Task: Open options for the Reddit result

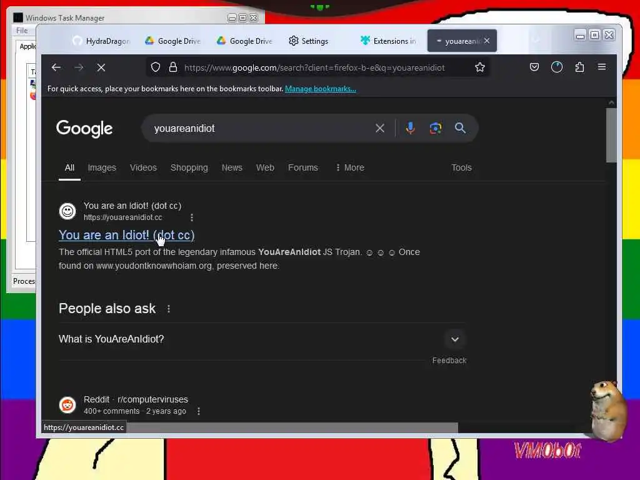Action: click(199, 411)
